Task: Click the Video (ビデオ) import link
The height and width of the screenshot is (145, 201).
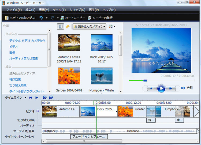Action: (14, 47)
